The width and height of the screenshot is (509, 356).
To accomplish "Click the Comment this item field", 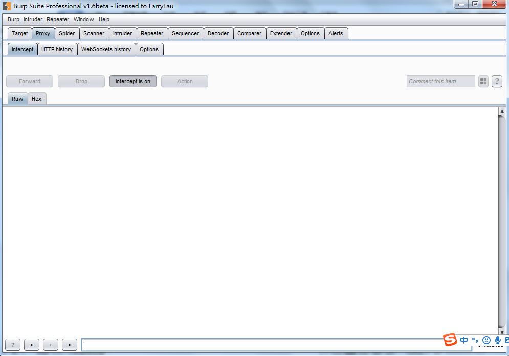I will point(440,81).
